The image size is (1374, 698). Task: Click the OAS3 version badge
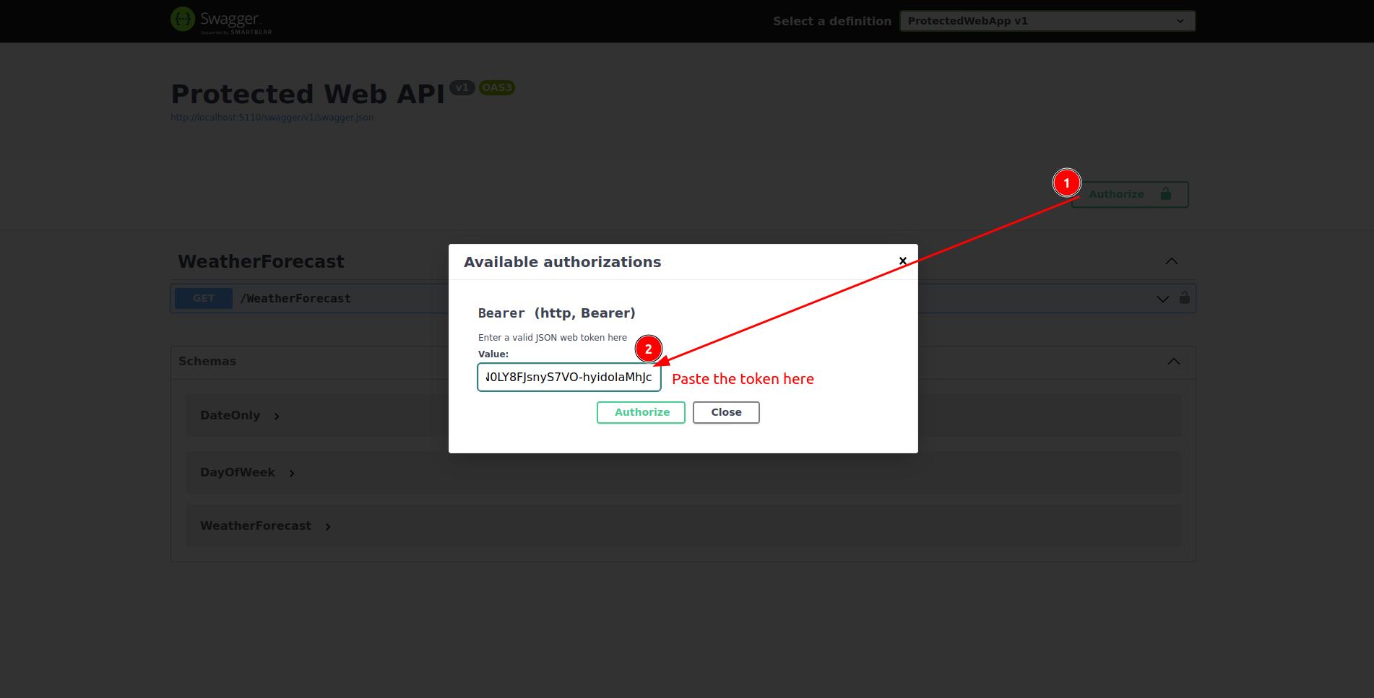[x=496, y=87]
